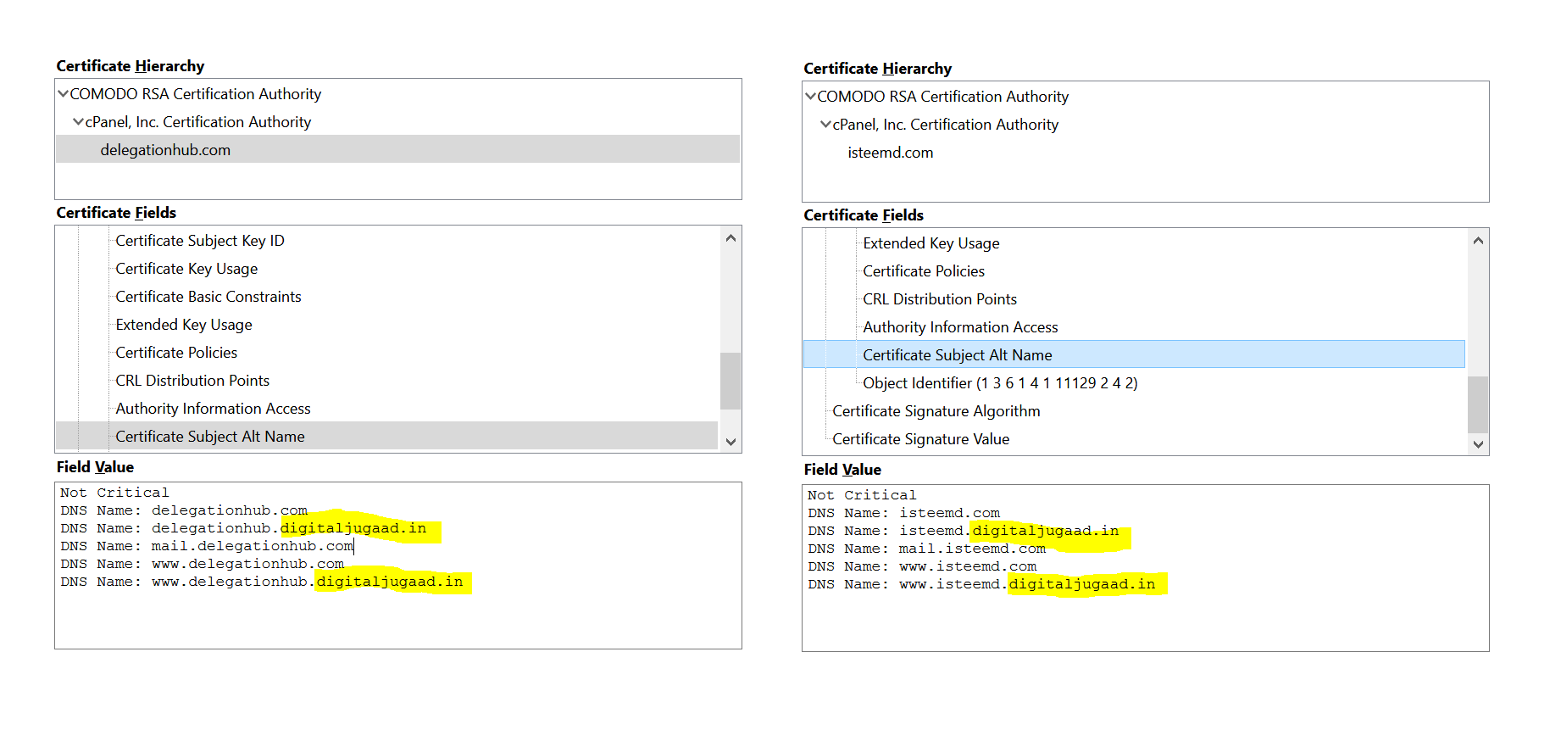Click the 'DNS Name: isteemd.com' line
This screenshot has width=1561, height=730.
pos(904,513)
